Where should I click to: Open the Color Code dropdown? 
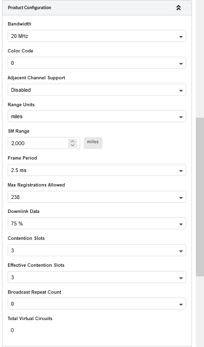(97, 63)
